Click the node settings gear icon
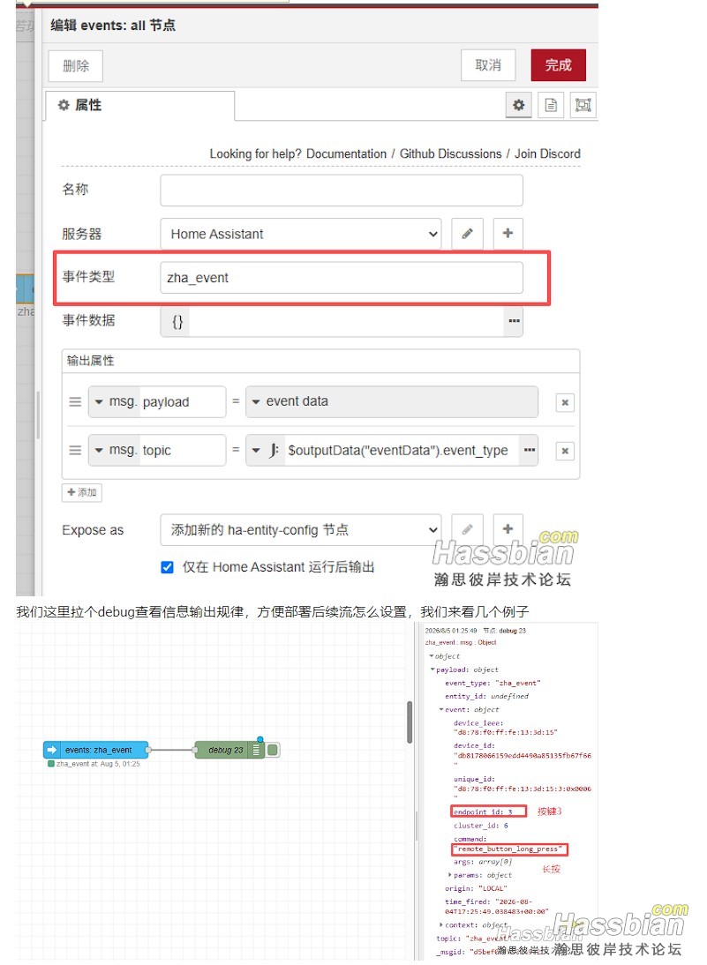707x965 pixels. pyautogui.click(x=518, y=105)
